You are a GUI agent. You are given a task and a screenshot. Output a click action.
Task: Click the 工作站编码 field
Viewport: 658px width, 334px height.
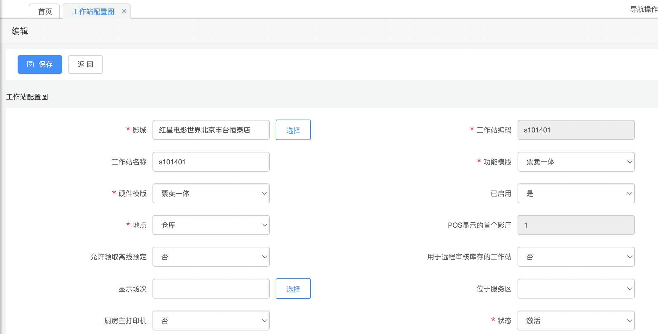coord(576,130)
